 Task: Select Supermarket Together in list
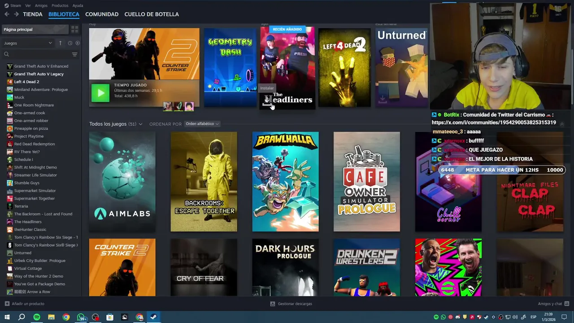pyautogui.click(x=35, y=198)
